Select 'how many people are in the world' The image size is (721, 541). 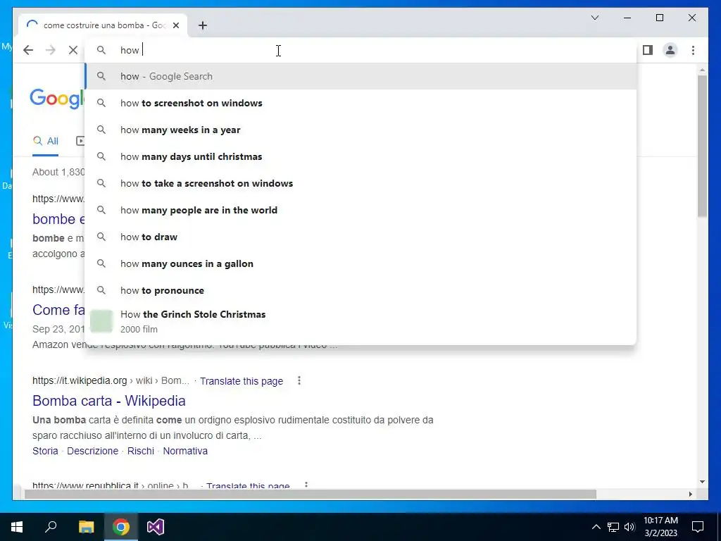tap(361, 210)
